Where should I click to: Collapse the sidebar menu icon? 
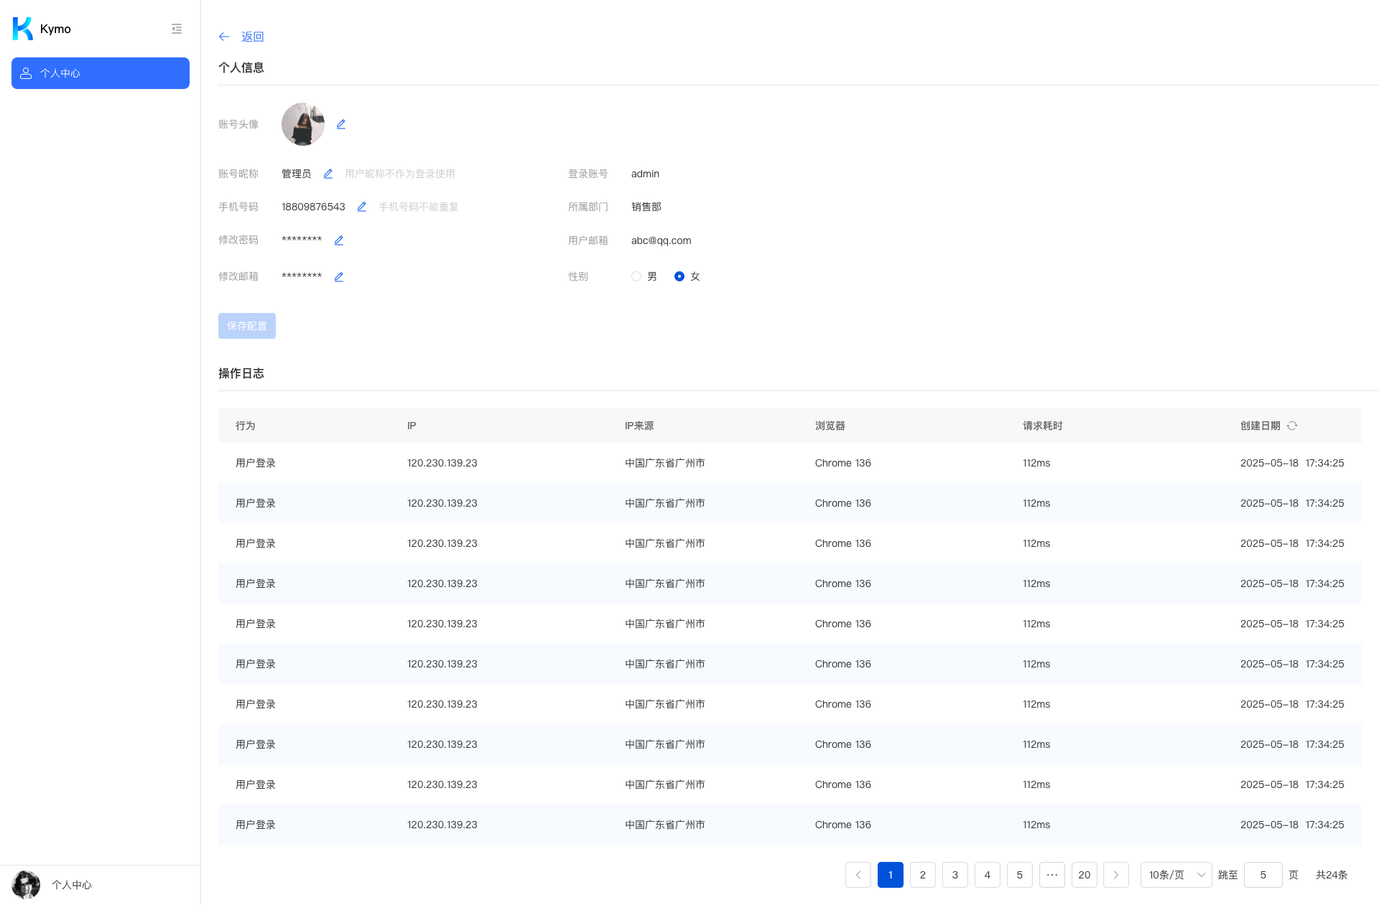(177, 29)
